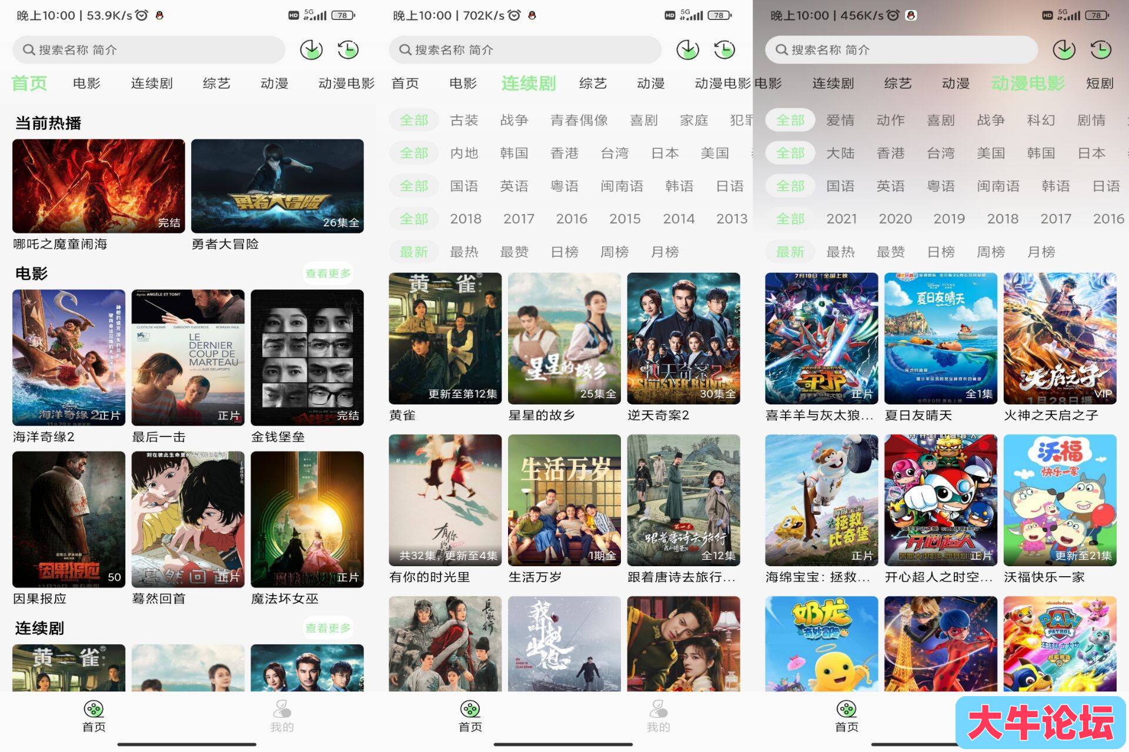
Task: Select 动漫电影 tab in right screen
Action: coord(1028,83)
